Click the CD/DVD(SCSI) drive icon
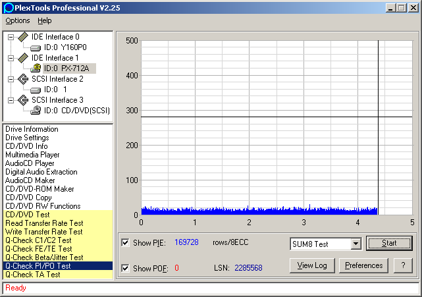The width and height of the screenshot is (422, 297). (x=36, y=110)
